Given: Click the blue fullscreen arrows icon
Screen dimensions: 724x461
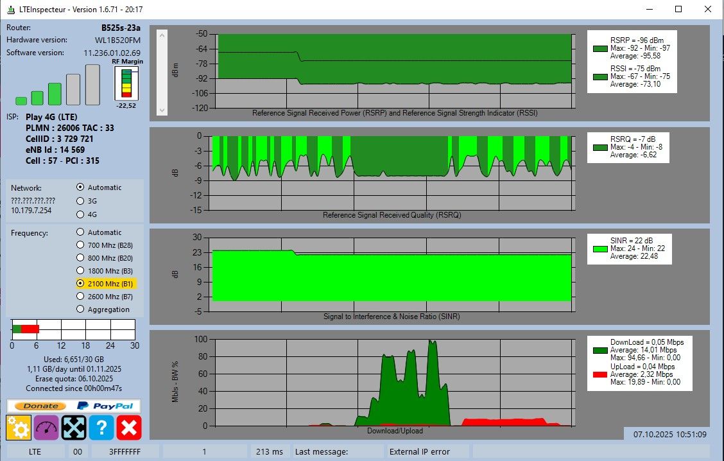Looking at the screenshot, I should tap(74, 428).
